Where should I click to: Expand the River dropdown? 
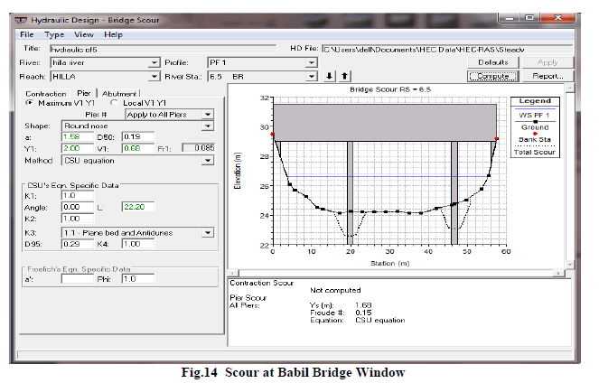[154, 62]
